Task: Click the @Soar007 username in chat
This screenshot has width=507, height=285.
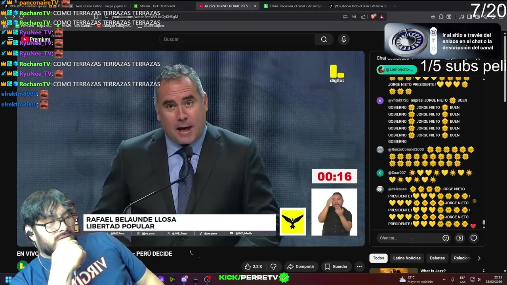Action: pyautogui.click(x=397, y=173)
